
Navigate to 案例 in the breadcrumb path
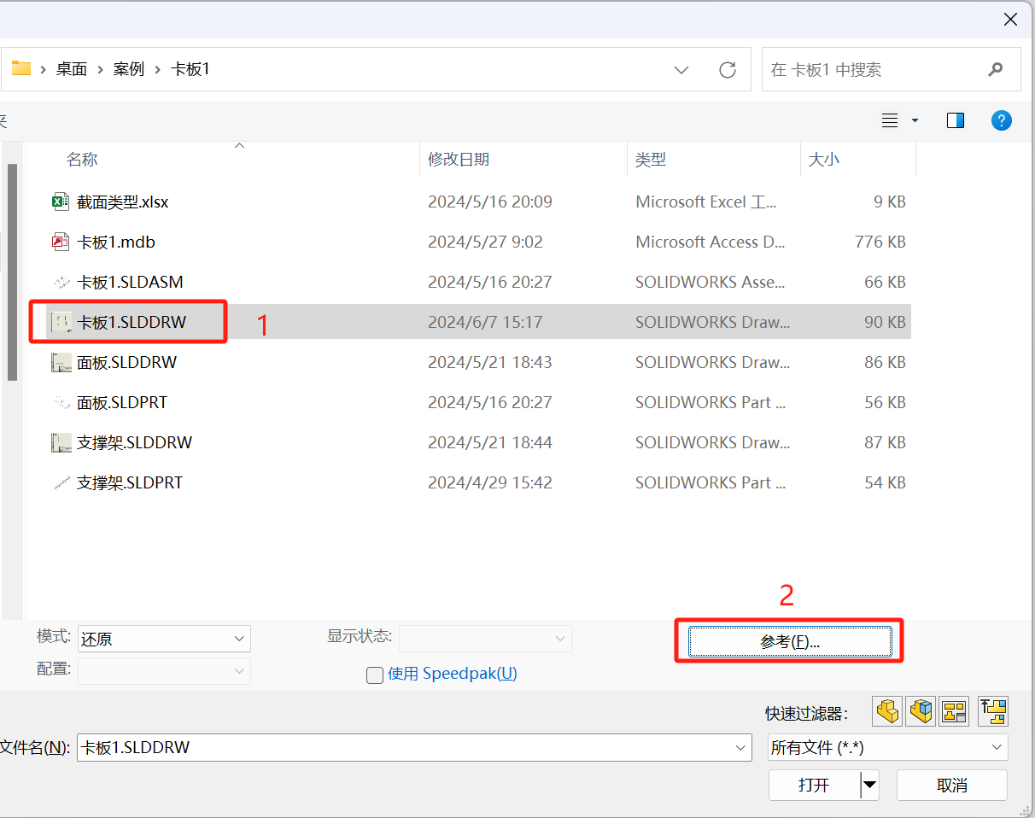129,70
